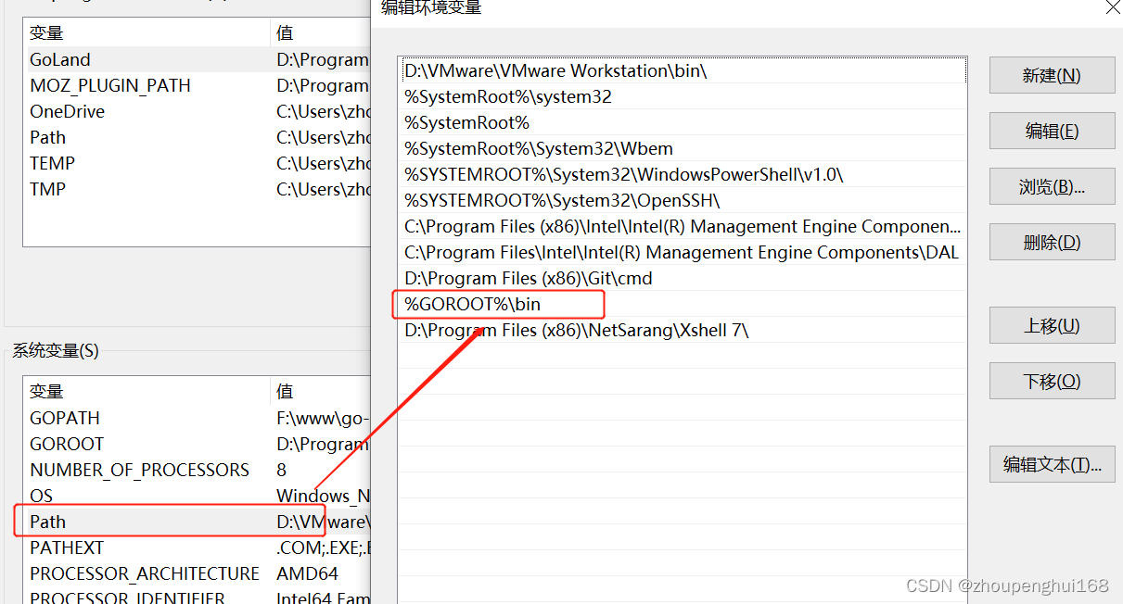Click the 下移(O) button
The width and height of the screenshot is (1123, 604).
1052,381
